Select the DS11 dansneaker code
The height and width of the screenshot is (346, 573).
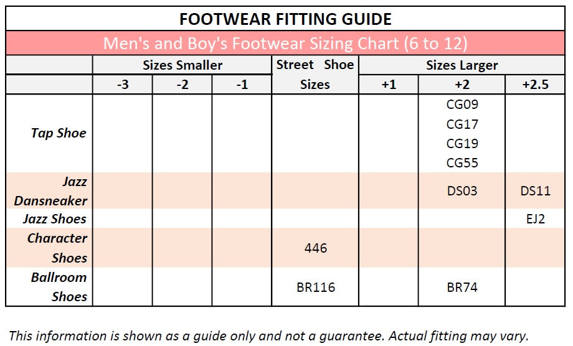tap(536, 191)
